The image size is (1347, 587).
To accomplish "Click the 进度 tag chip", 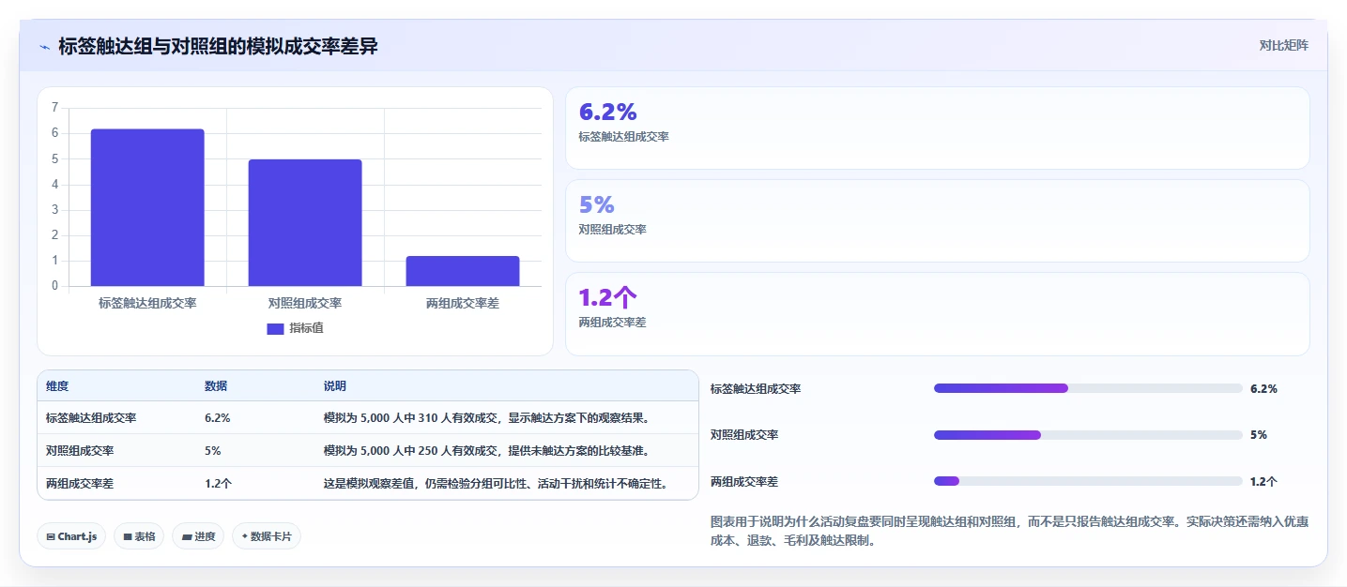I will pos(198,536).
